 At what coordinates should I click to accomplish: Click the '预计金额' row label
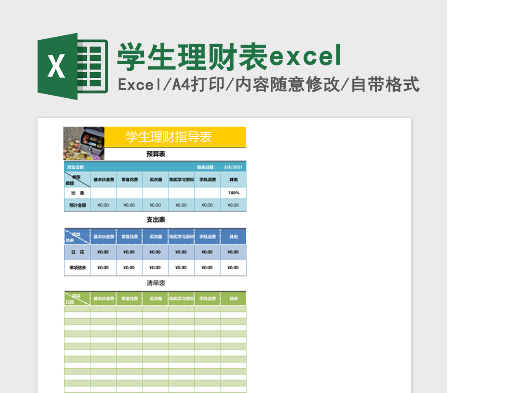tap(77, 205)
